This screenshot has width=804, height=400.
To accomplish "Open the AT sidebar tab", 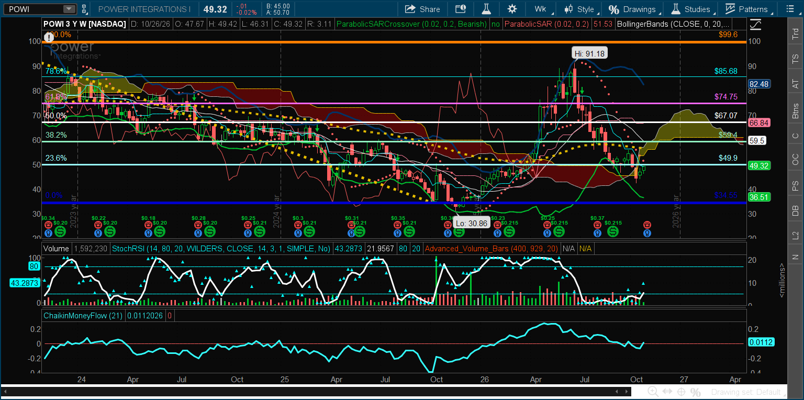I will (795, 84).
